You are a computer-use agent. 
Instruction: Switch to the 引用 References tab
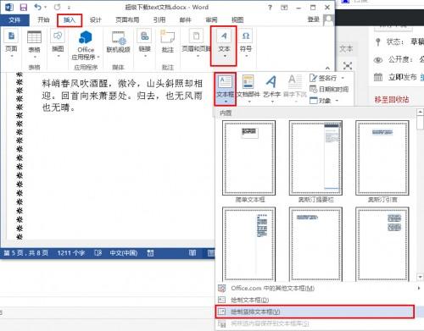click(x=159, y=19)
